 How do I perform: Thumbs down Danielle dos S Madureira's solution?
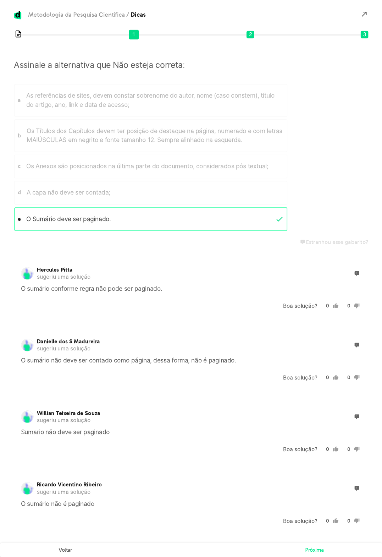point(357,377)
